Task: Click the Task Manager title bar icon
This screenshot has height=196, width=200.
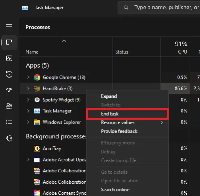Action: [25, 8]
